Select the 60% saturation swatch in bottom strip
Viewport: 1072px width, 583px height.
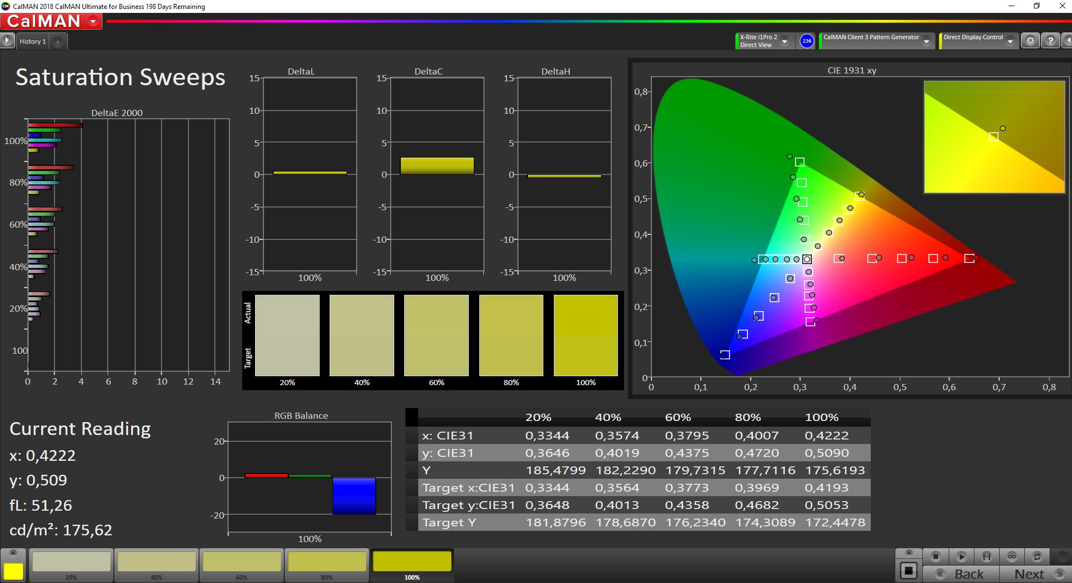(x=242, y=562)
